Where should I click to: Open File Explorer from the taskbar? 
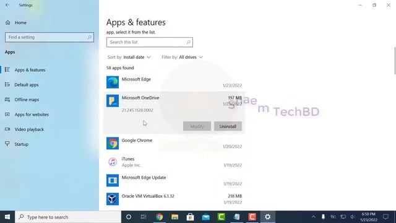click(174, 217)
